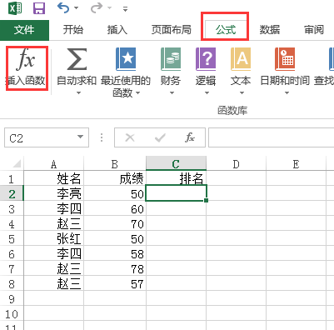
Task: Click the small fx insert function icon
Action: point(190,137)
